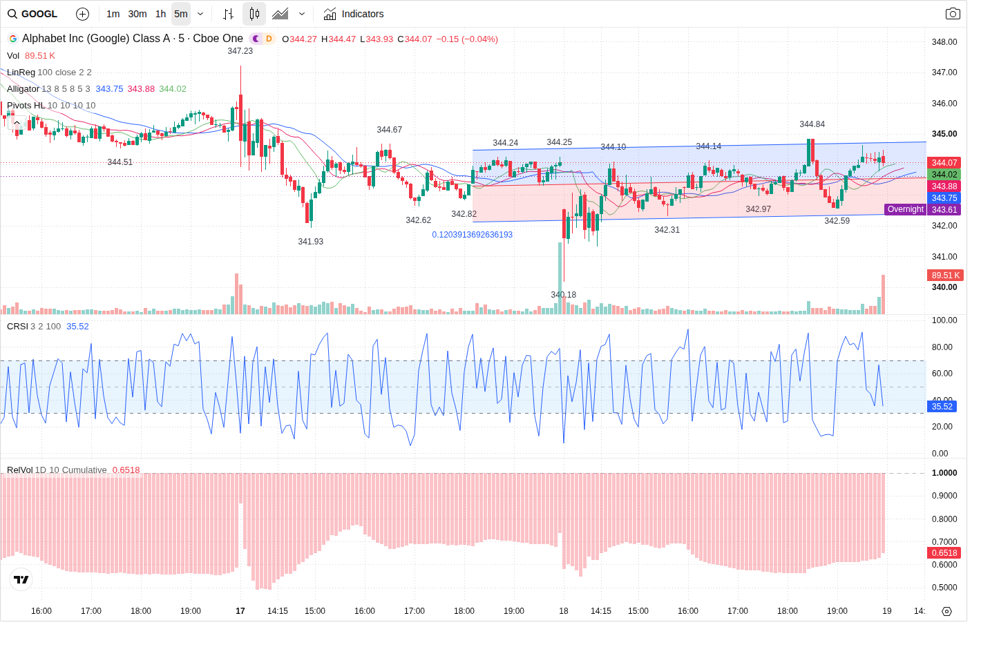Click the 344.67 pivot high label

coord(390,130)
